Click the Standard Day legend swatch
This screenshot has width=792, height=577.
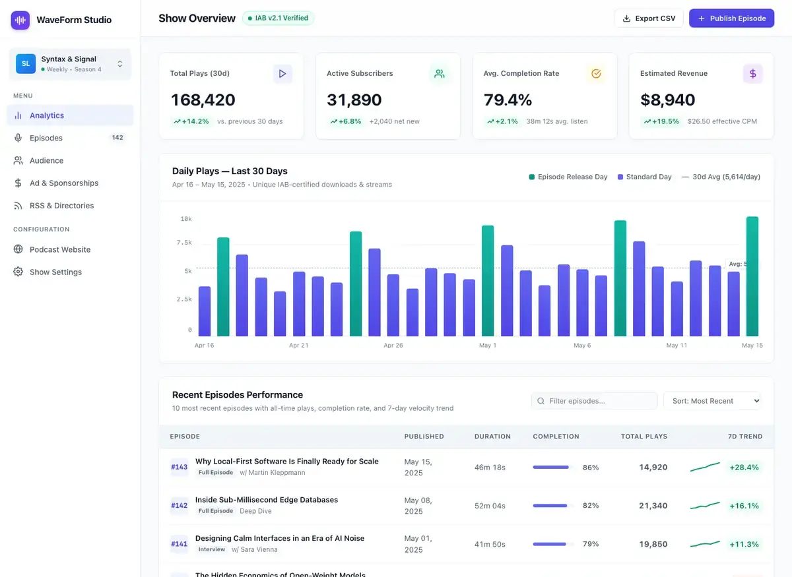[620, 177]
